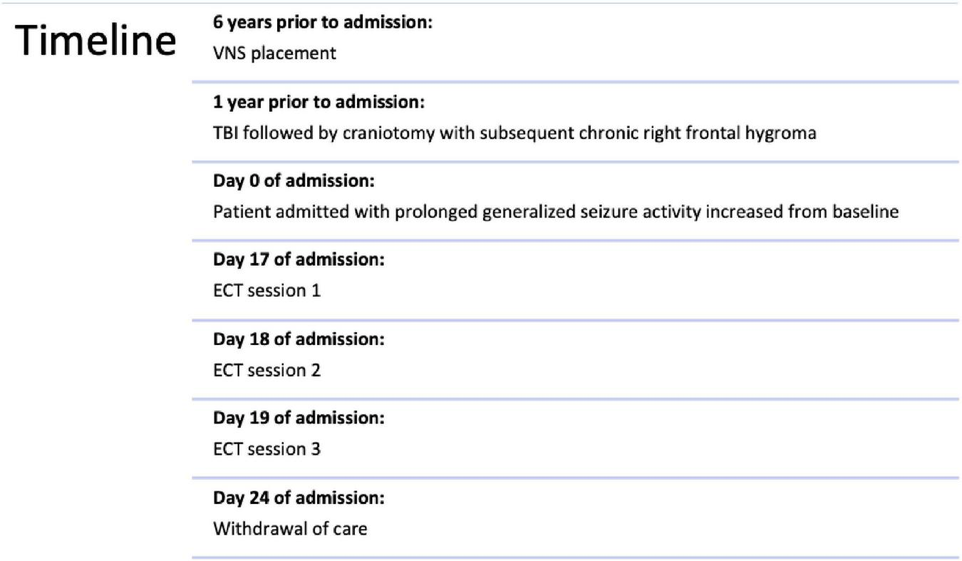Select the "Day 17 of admission" heading
This screenshot has width=962, height=561.
[x=299, y=260]
